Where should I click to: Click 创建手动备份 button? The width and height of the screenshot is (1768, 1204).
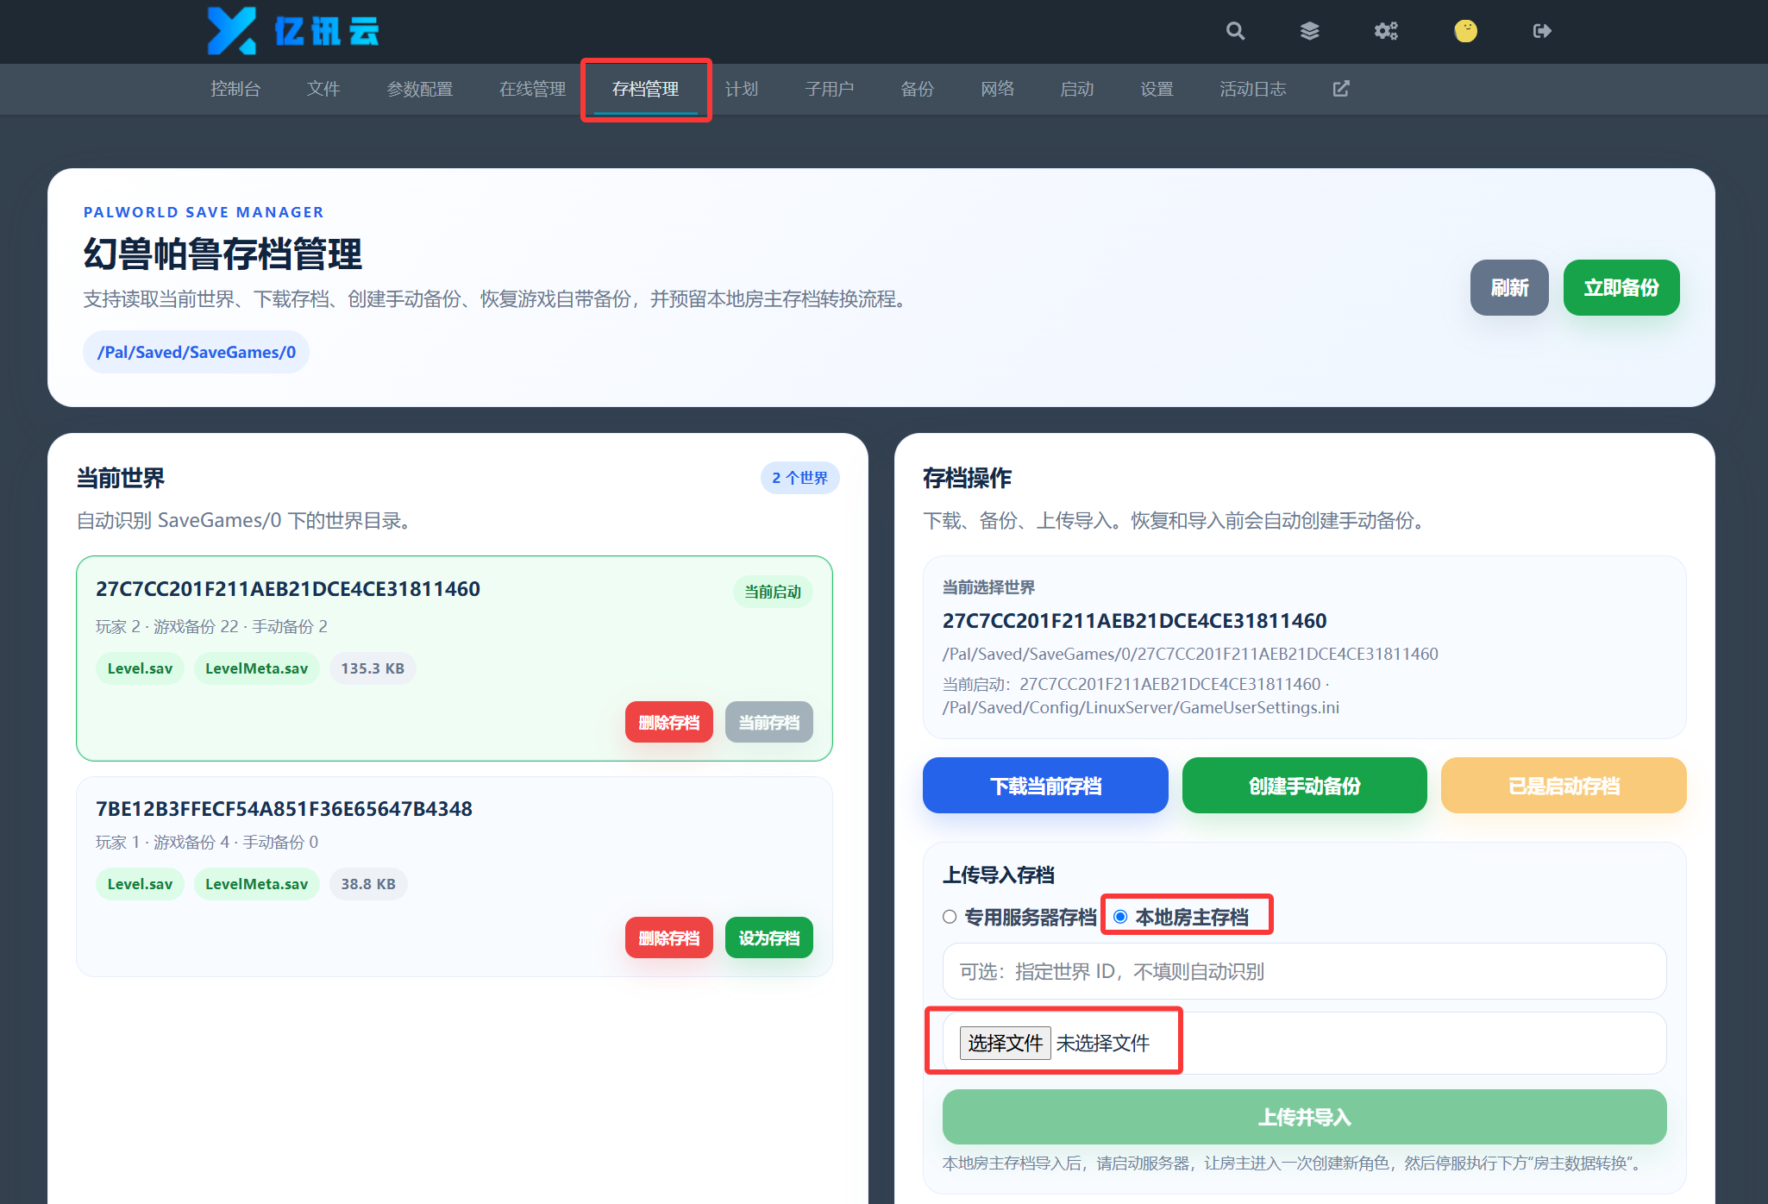1305,786
